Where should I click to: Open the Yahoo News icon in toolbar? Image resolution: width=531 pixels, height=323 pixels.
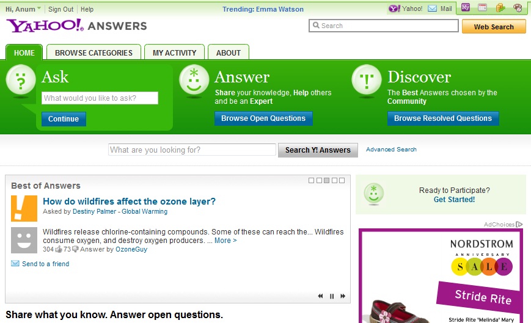click(x=482, y=7)
